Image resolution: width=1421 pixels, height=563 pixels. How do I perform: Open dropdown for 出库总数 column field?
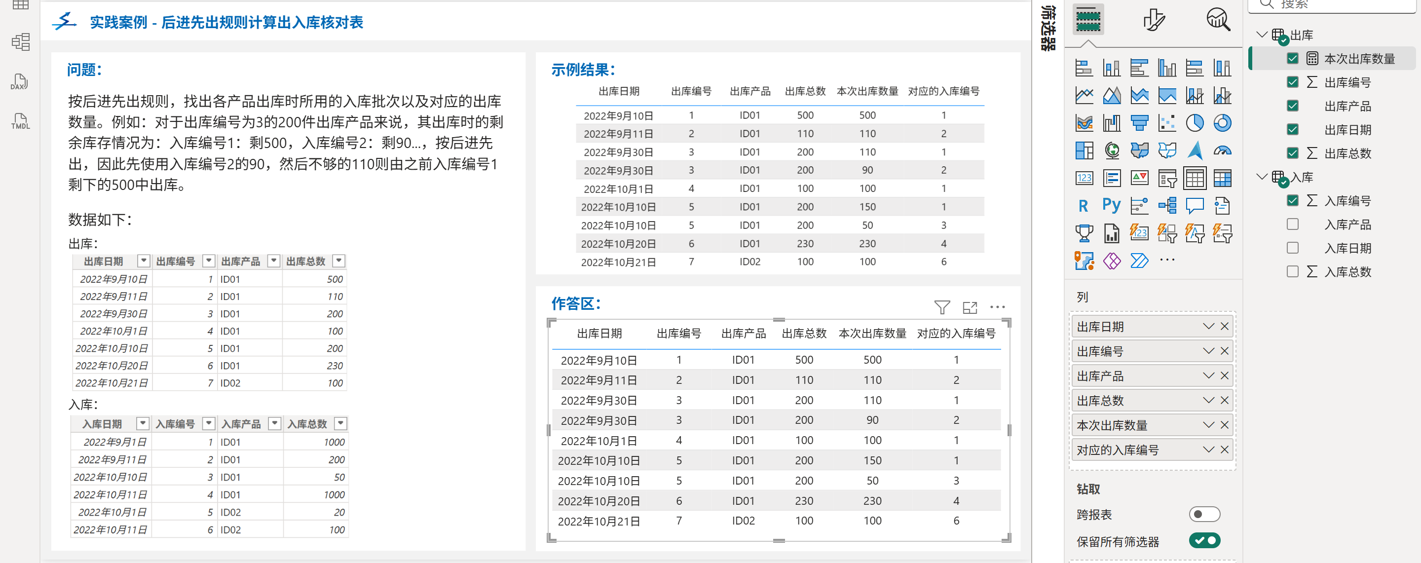[1208, 400]
